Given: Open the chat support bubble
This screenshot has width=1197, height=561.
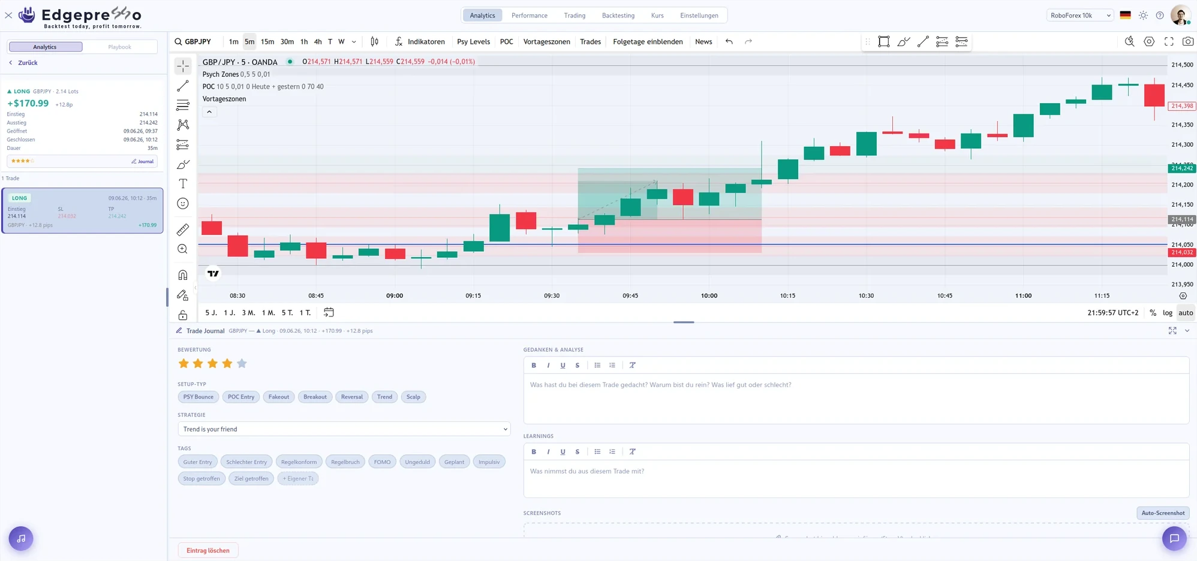Looking at the screenshot, I should (1174, 538).
